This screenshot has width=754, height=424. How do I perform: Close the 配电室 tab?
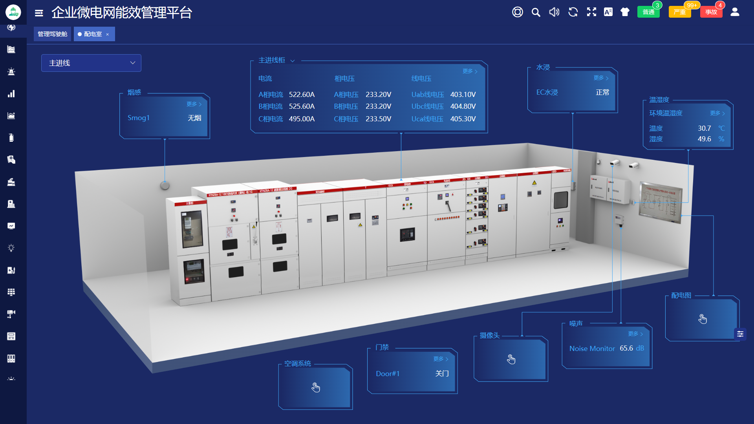107,35
